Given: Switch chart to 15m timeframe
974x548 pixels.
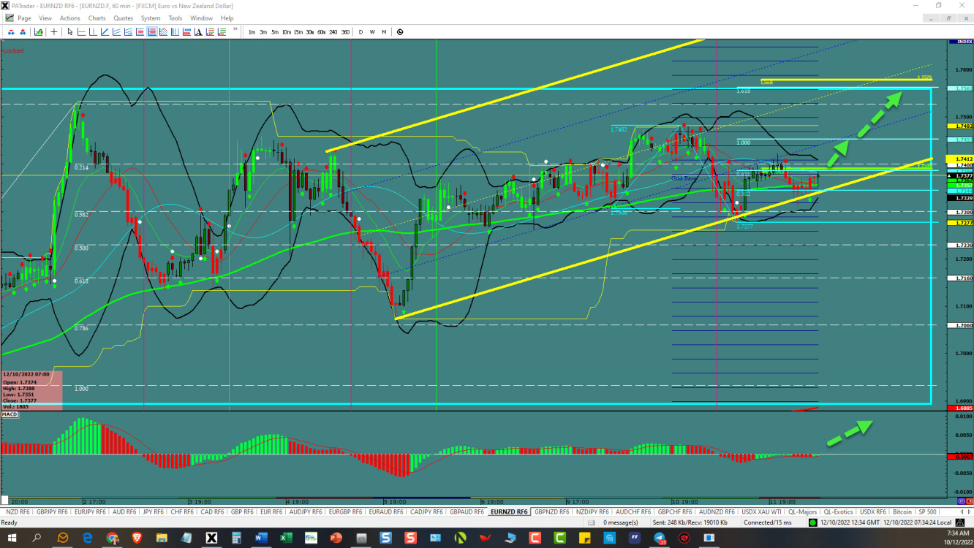Looking at the screenshot, I should (x=298, y=32).
